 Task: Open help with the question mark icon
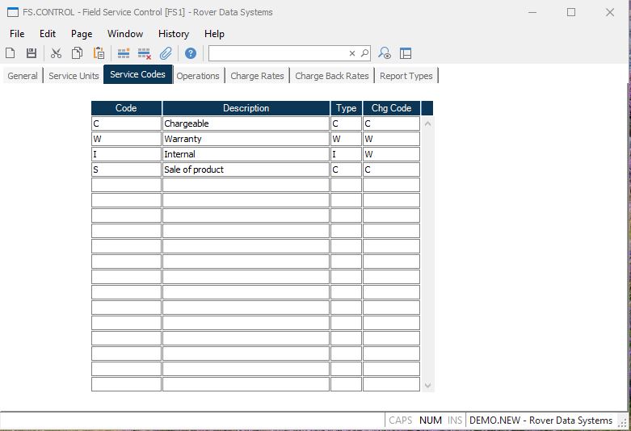[x=191, y=53]
